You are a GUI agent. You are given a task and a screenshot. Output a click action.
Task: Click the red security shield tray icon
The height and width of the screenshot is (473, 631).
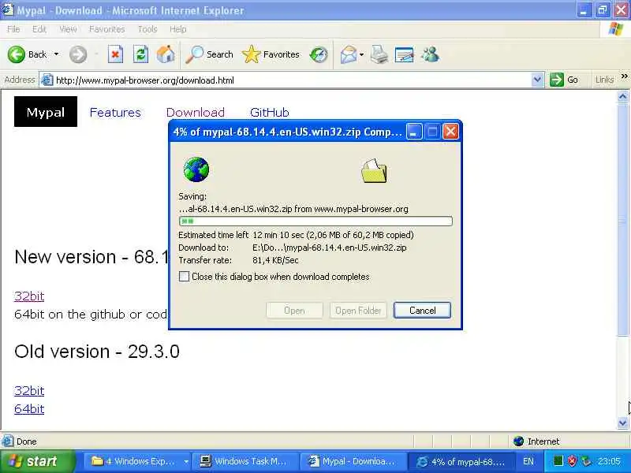tap(572, 461)
